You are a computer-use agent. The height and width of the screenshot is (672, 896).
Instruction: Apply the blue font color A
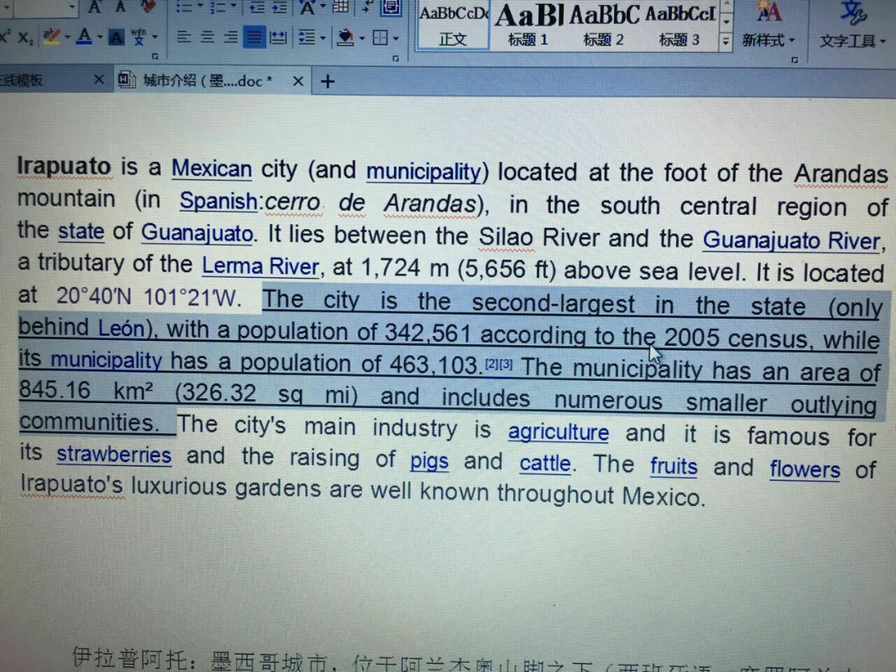[x=84, y=37]
